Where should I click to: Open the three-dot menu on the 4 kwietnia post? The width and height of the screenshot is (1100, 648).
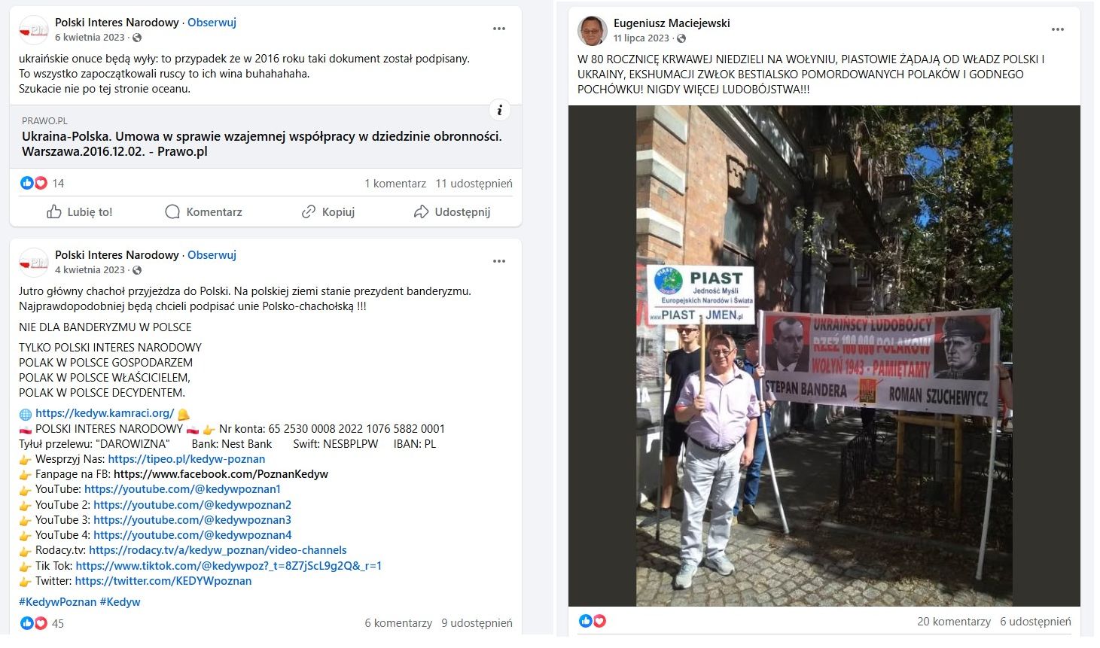(499, 261)
